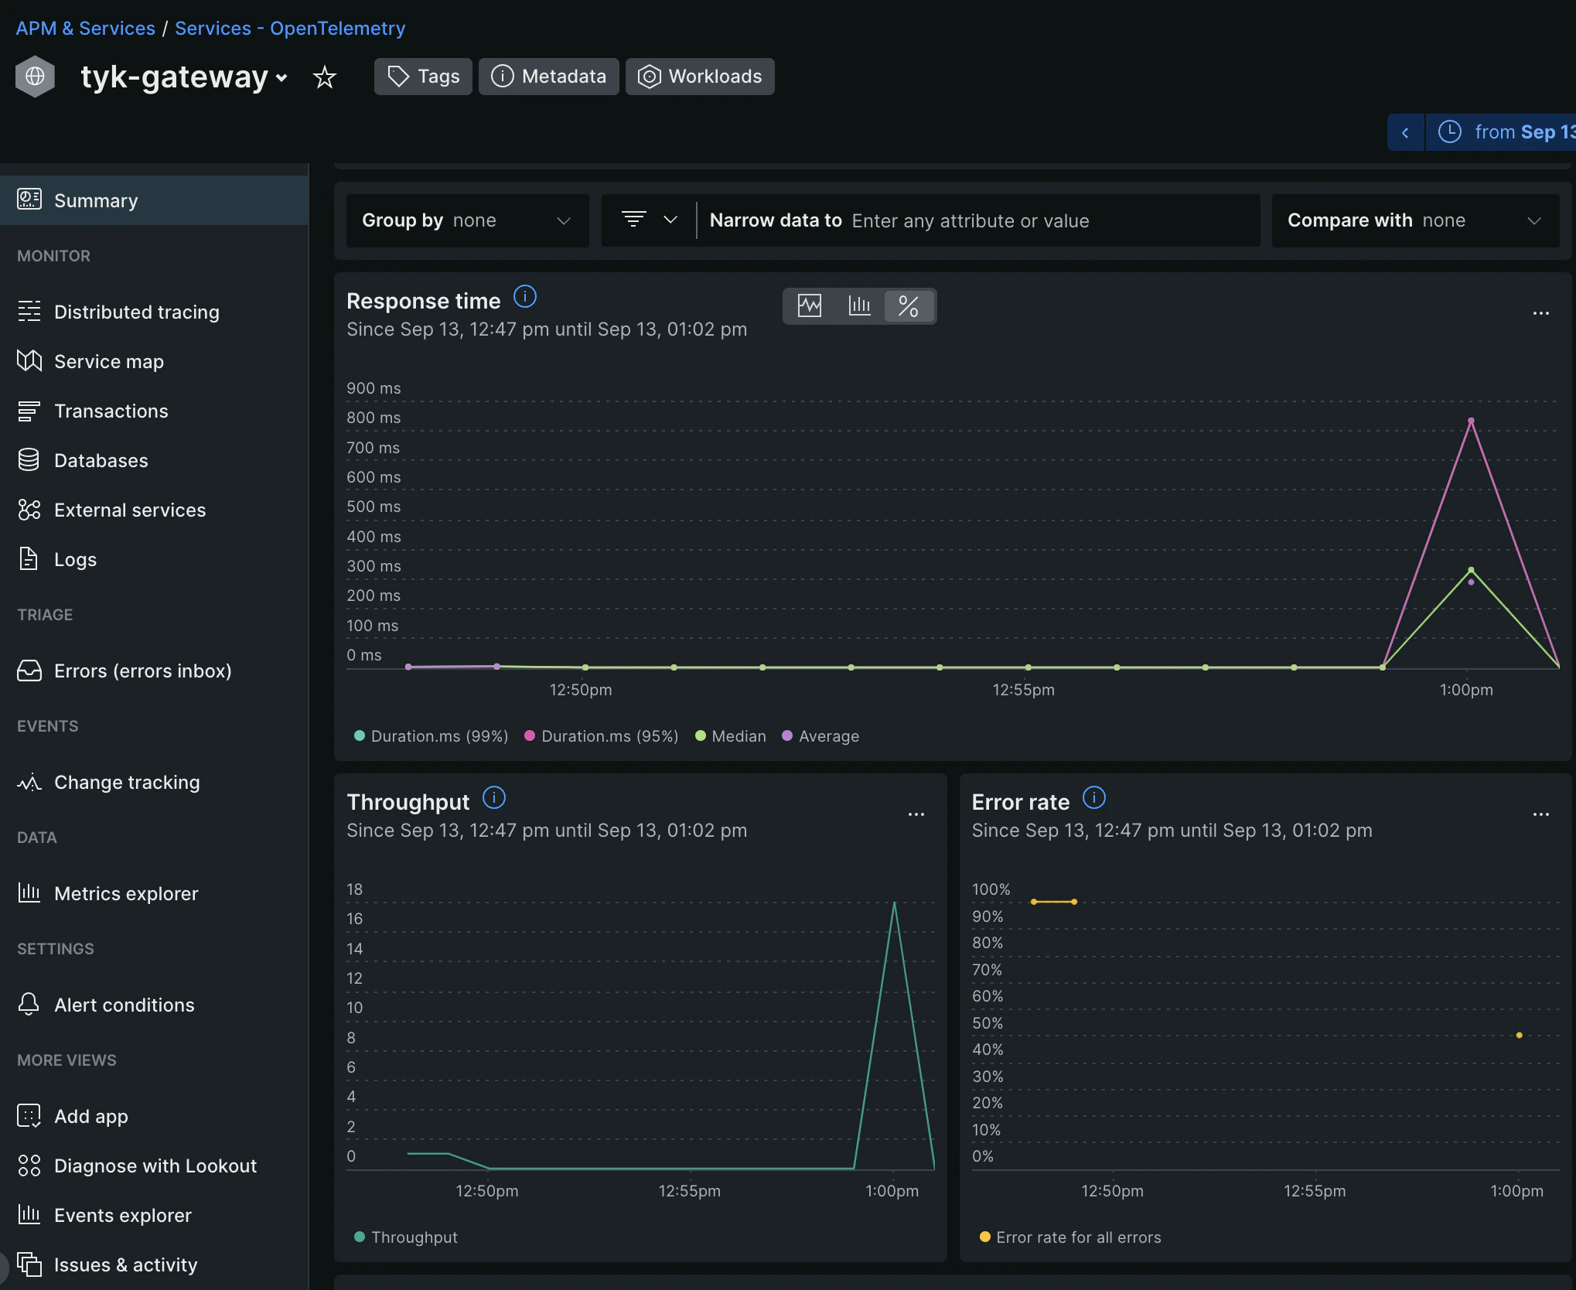This screenshot has width=1576, height=1290.
Task: Open the Error rate chart options menu
Action: point(1540,814)
